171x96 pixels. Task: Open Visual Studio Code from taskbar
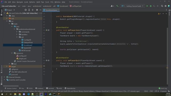[x=28, y=94]
